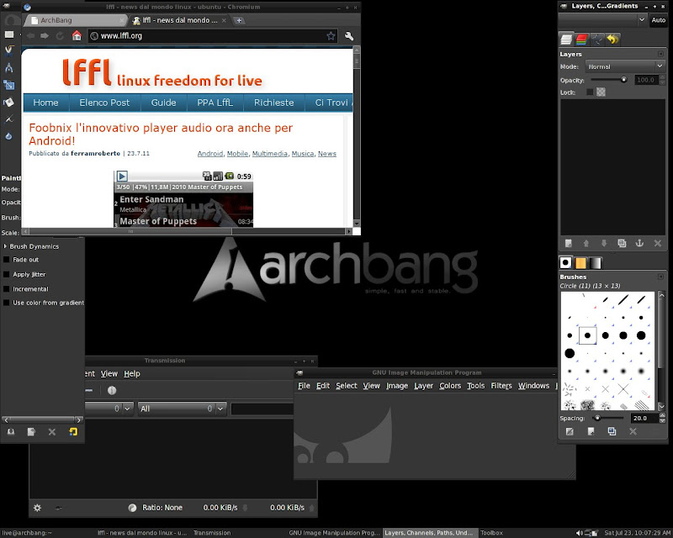Select the compass-shaped Measure tool
673x538 pixels.
pos(9,68)
